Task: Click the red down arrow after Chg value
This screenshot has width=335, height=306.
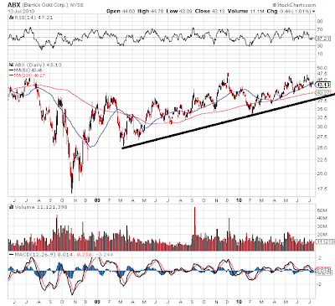Action: 314,12
